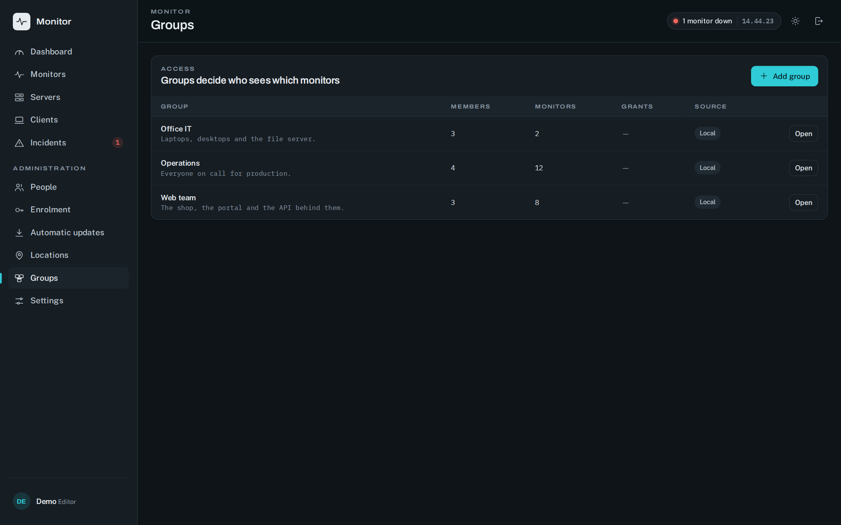The height and width of the screenshot is (525, 841).
Task: Open Settings in the sidebar
Action: pyautogui.click(x=69, y=301)
